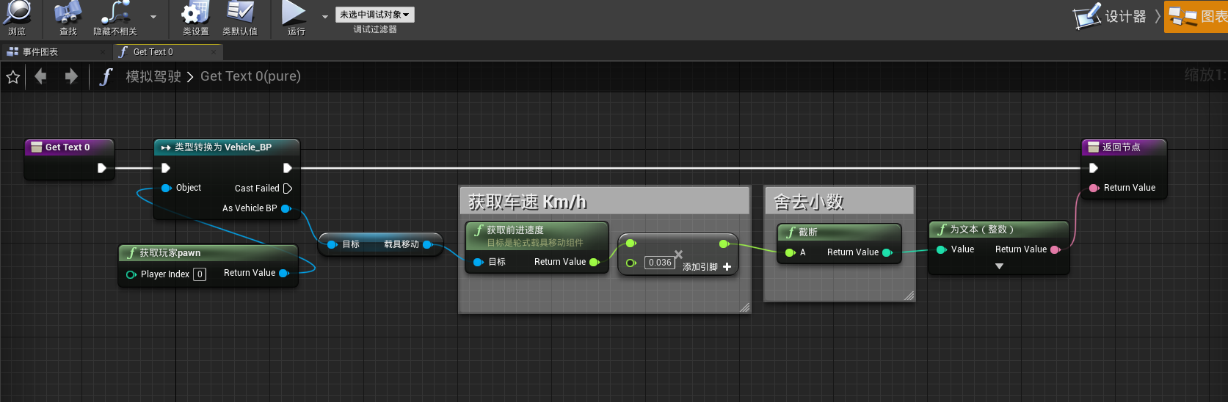Image resolution: width=1228 pixels, height=402 pixels.
Task: Expand the To Text (为文本) node arrow
Action: tap(999, 266)
